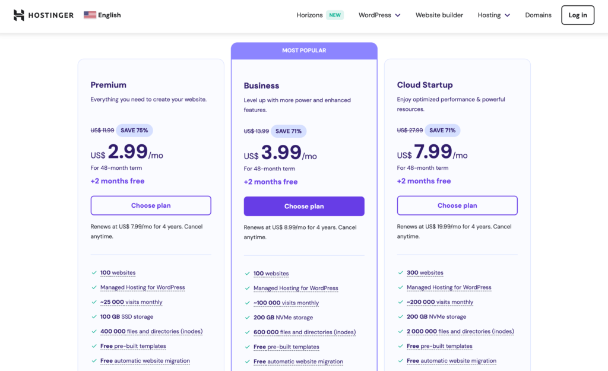The width and height of the screenshot is (608, 371).
Task: Click struck-through US$ 27.99 price
Action: [410, 130]
